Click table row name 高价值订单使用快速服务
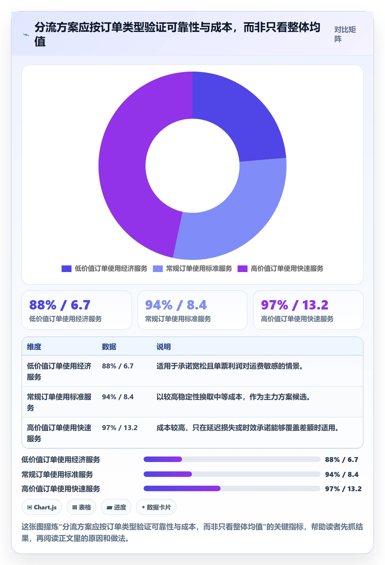 click(x=59, y=433)
